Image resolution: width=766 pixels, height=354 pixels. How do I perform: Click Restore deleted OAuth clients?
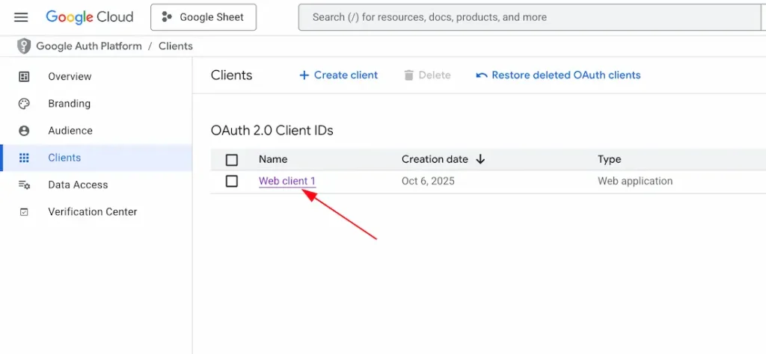click(558, 75)
